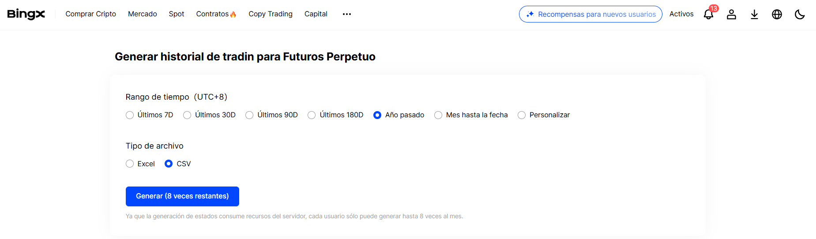This screenshot has height=239, width=816.
Task: Toggle dark mode moon icon
Action: click(x=799, y=15)
